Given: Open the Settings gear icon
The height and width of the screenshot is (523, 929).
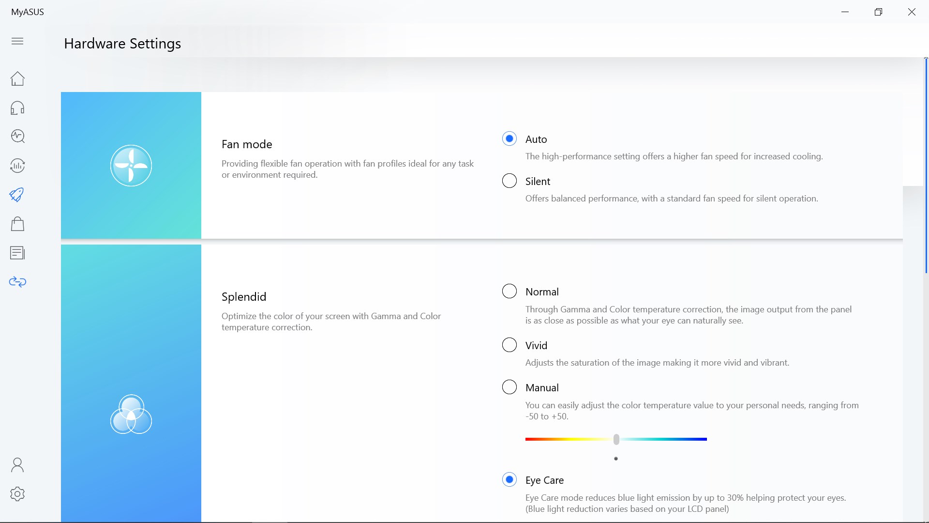Looking at the screenshot, I should click(17, 494).
